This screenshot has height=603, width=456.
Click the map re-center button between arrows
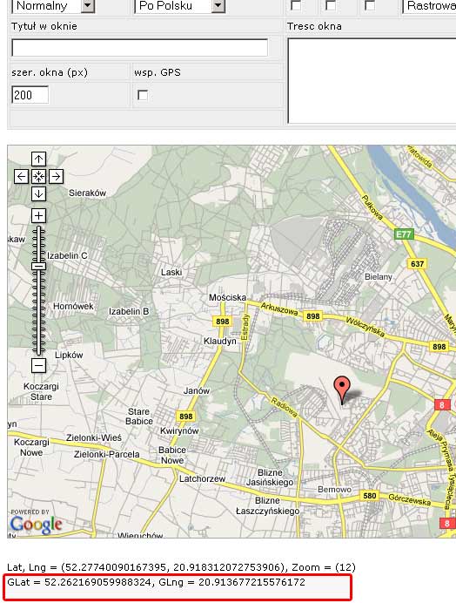point(38,177)
